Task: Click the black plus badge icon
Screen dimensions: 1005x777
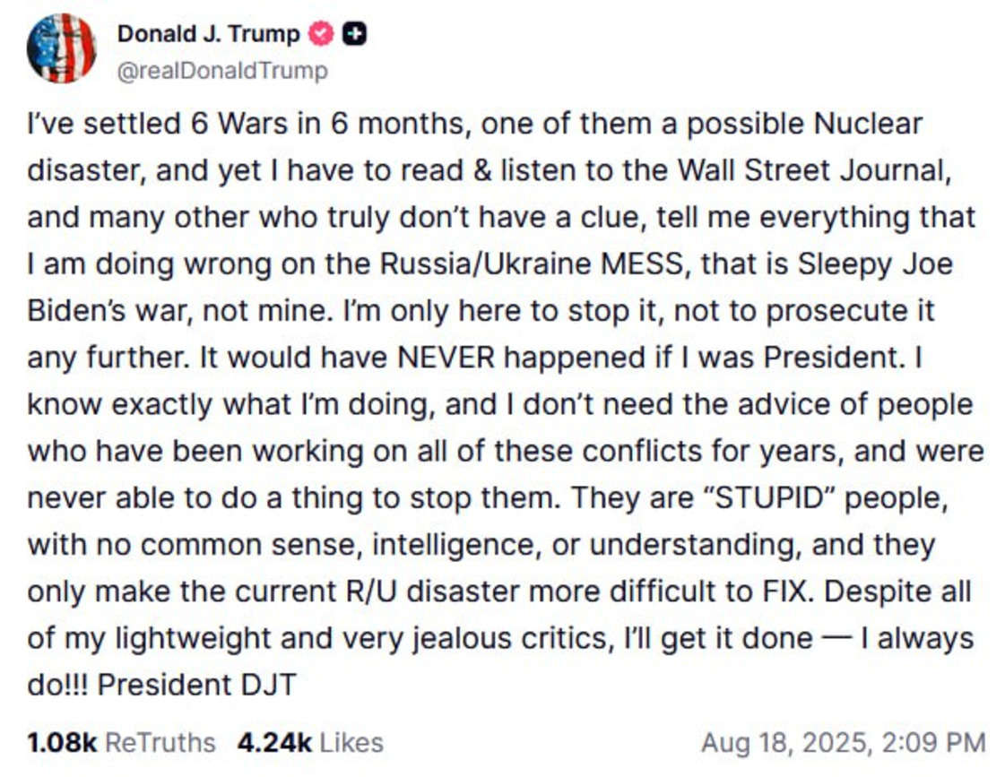Action: click(354, 35)
